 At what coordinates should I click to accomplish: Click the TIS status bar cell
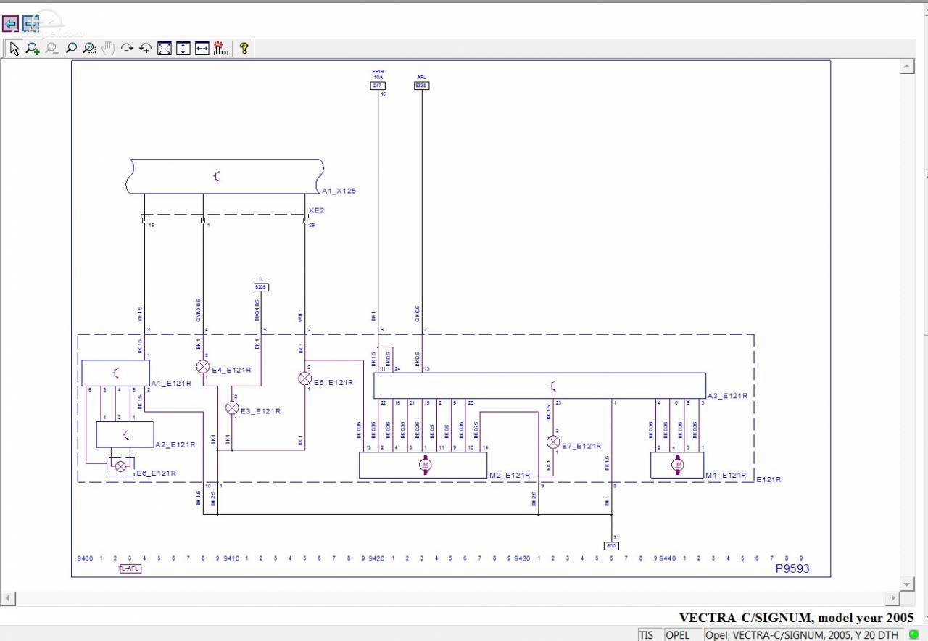tap(650, 634)
